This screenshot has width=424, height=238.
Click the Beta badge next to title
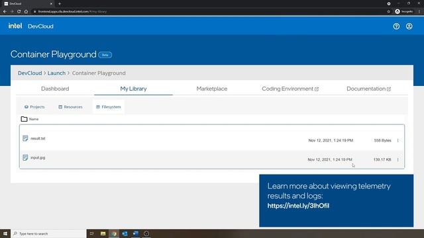click(105, 55)
